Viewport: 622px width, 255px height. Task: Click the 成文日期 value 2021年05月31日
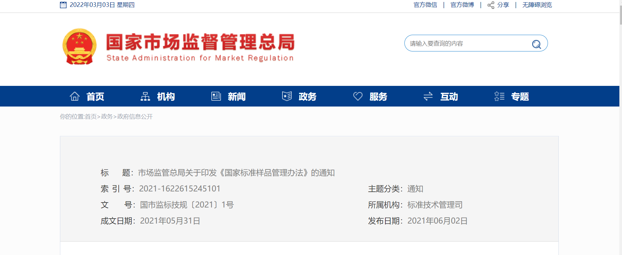(170, 221)
